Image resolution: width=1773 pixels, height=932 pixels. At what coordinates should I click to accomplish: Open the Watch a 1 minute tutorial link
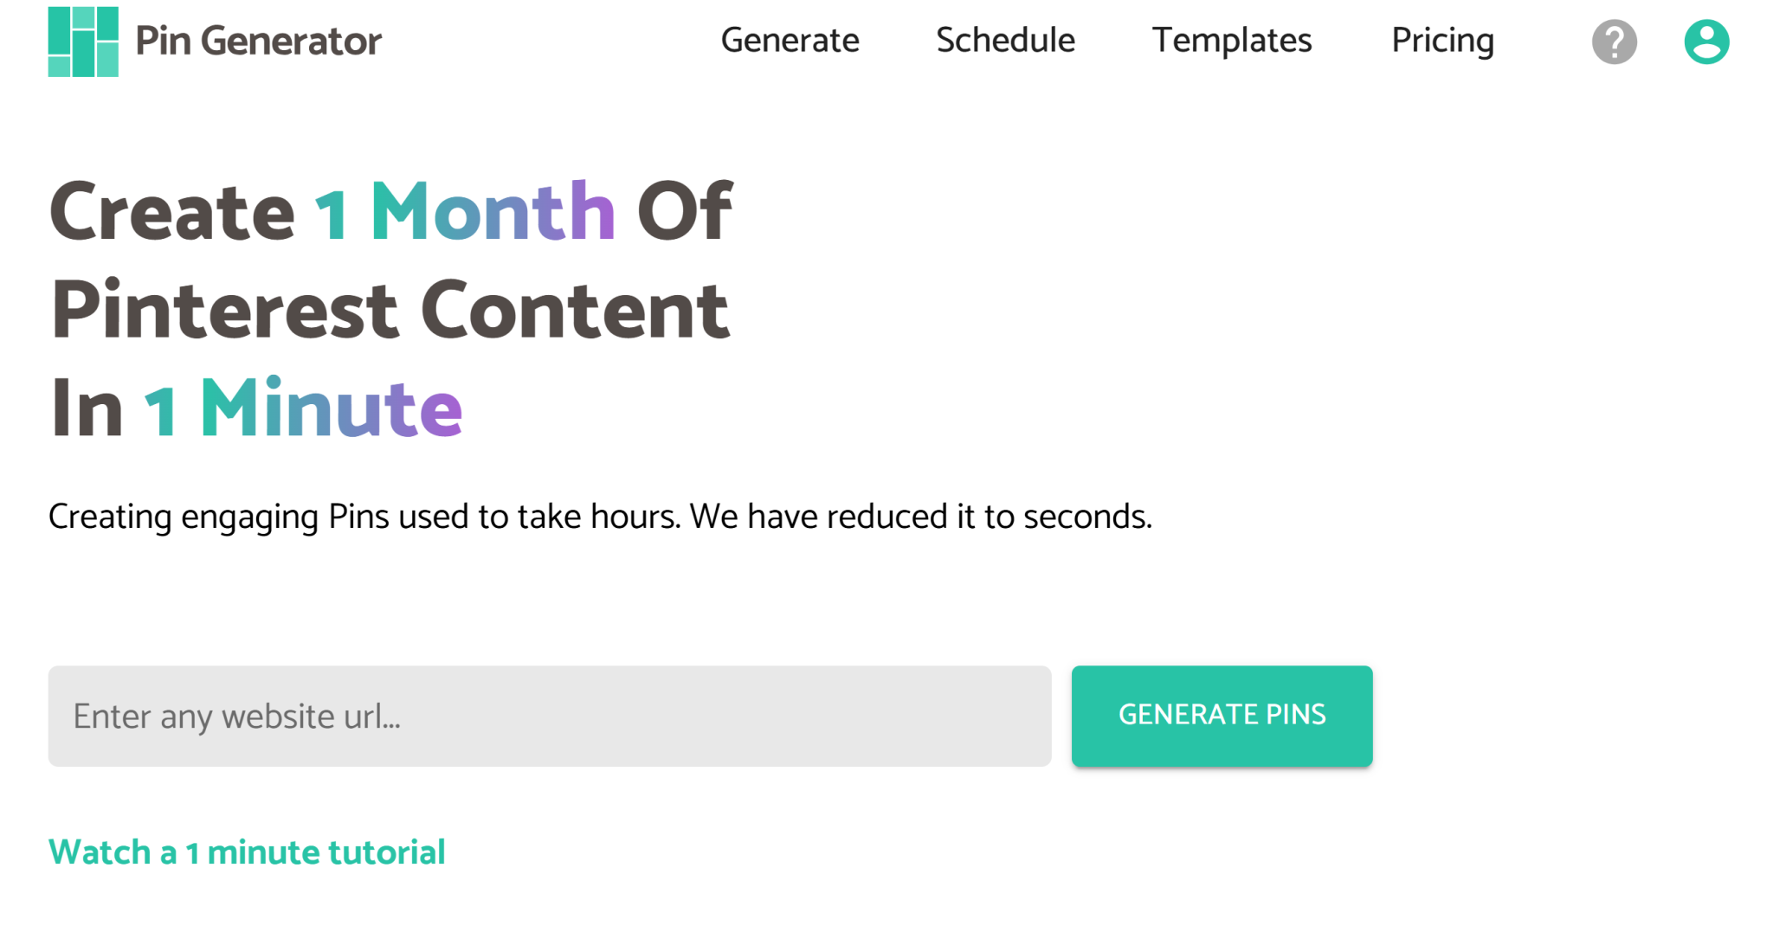247,852
